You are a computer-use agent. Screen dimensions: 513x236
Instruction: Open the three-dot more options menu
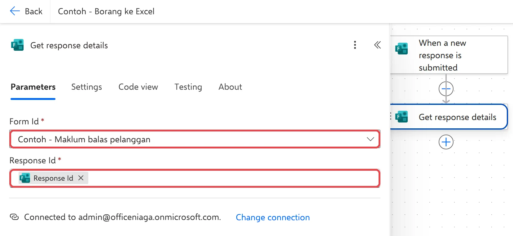click(x=355, y=45)
